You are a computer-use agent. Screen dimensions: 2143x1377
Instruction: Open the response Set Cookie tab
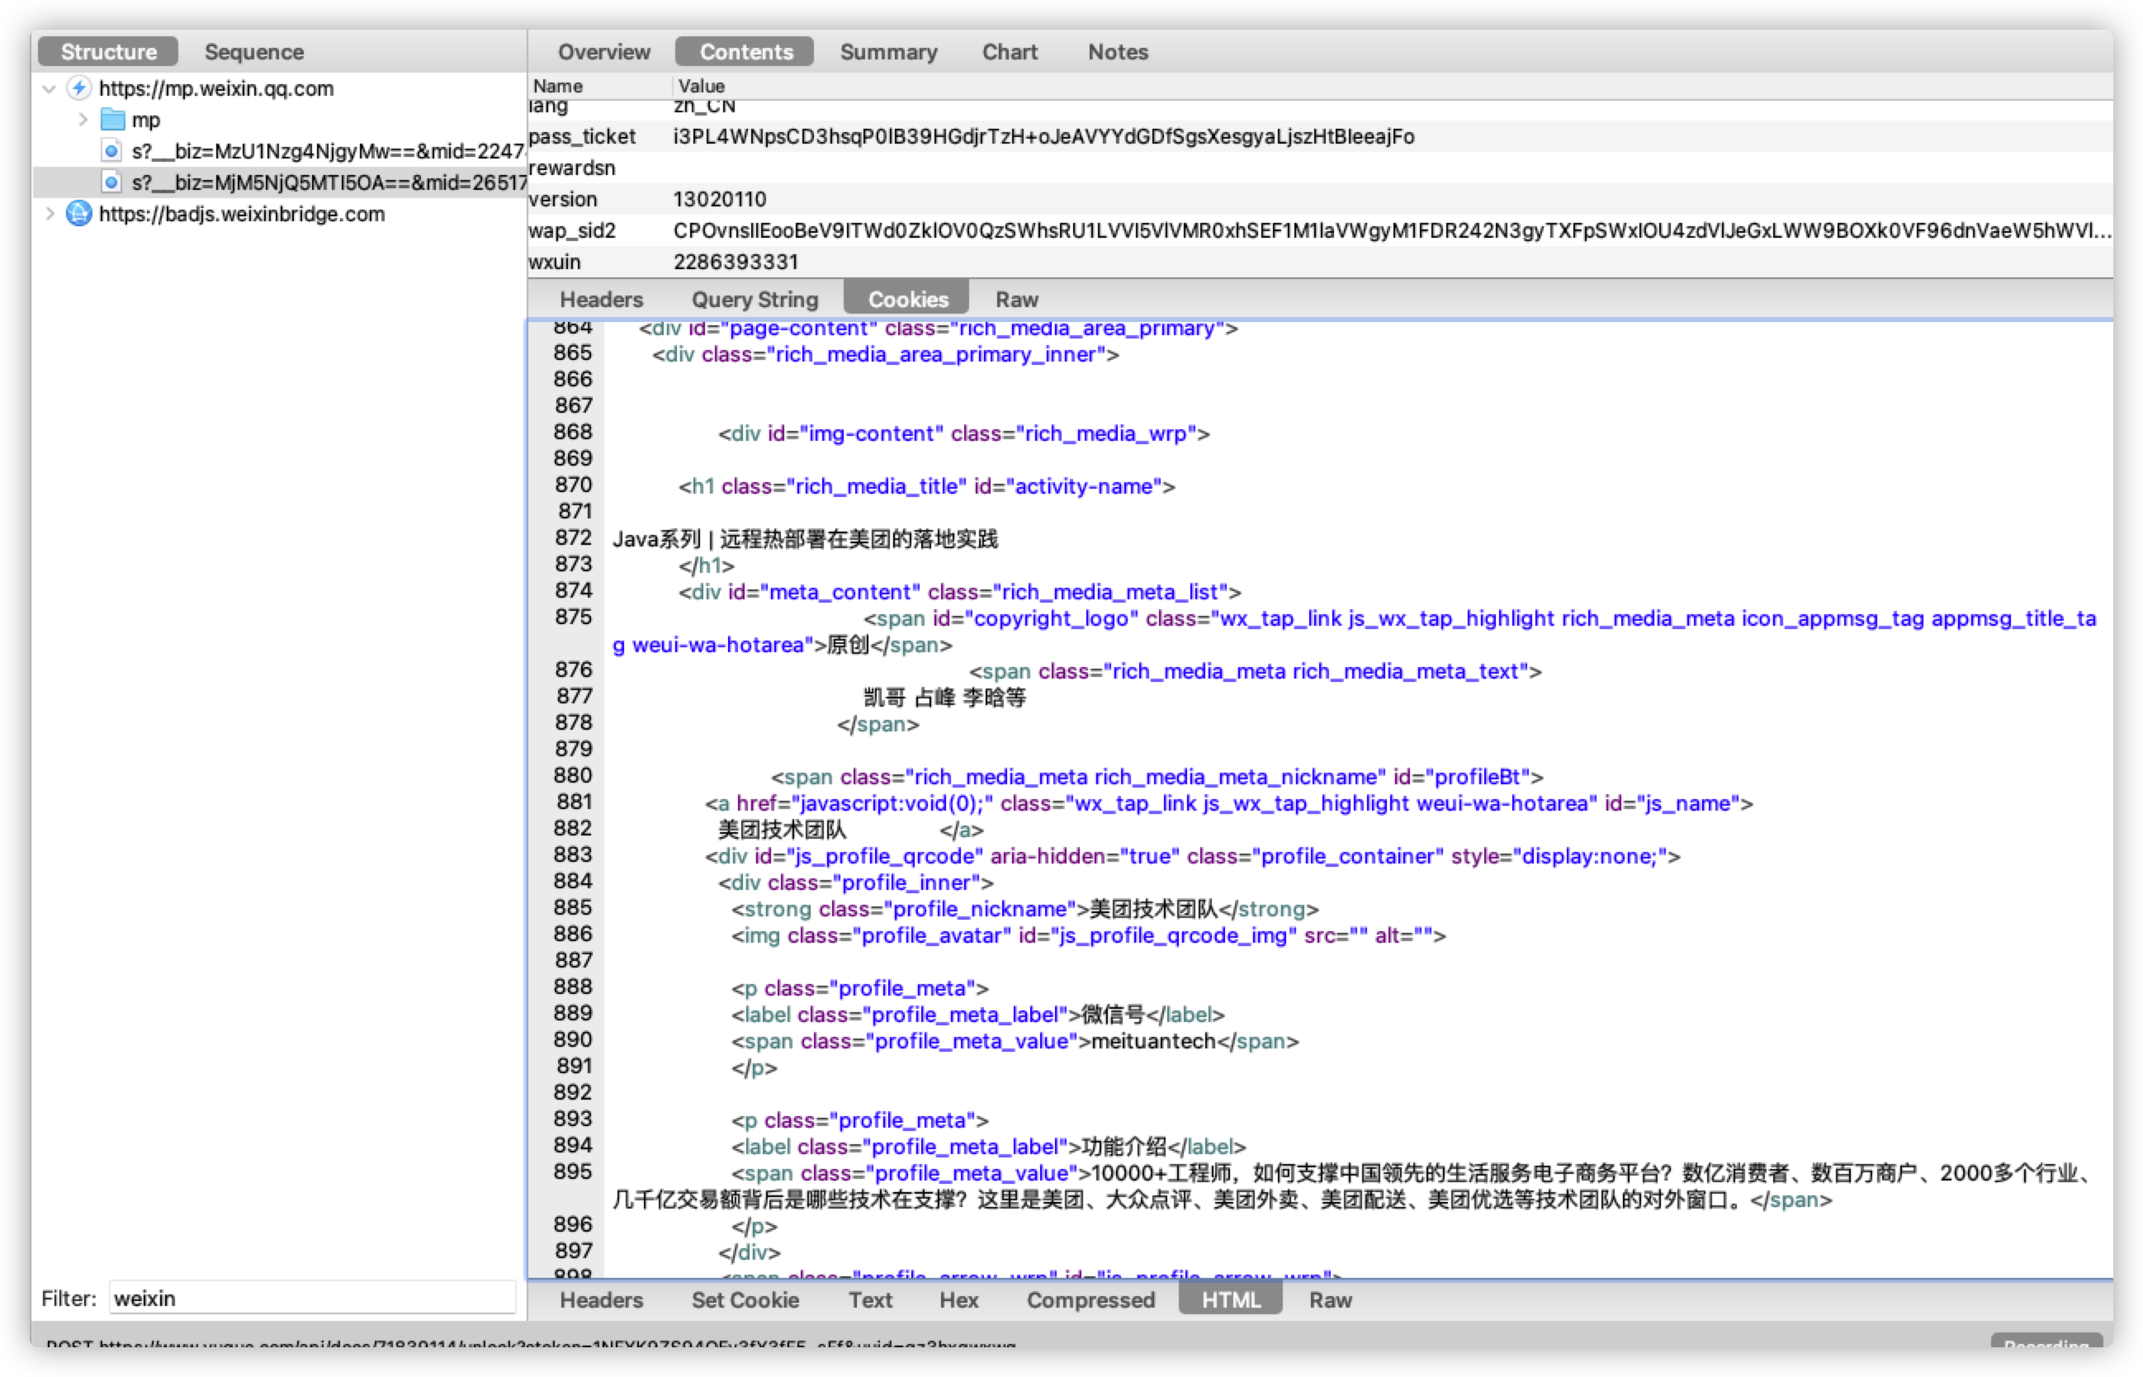tap(745, 1300)
